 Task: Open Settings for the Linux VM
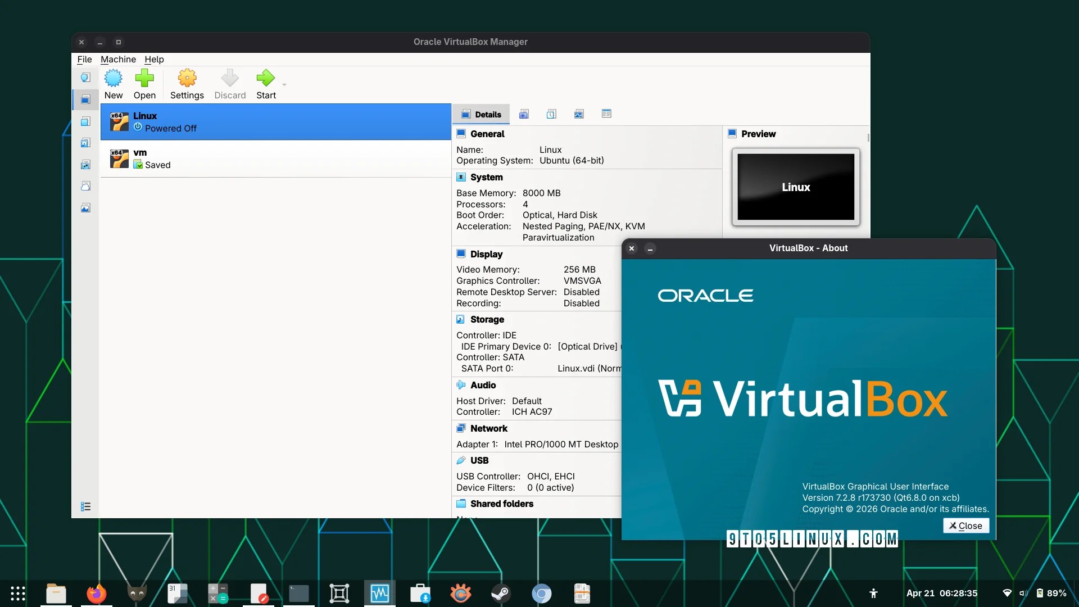[187, 83]
